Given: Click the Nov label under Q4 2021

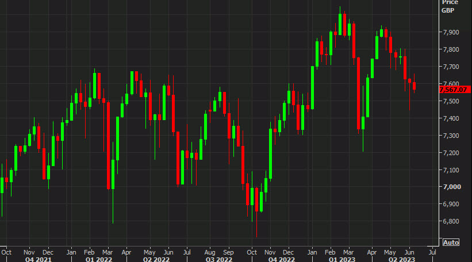Looking at the screenshot, I should point(29,252).
